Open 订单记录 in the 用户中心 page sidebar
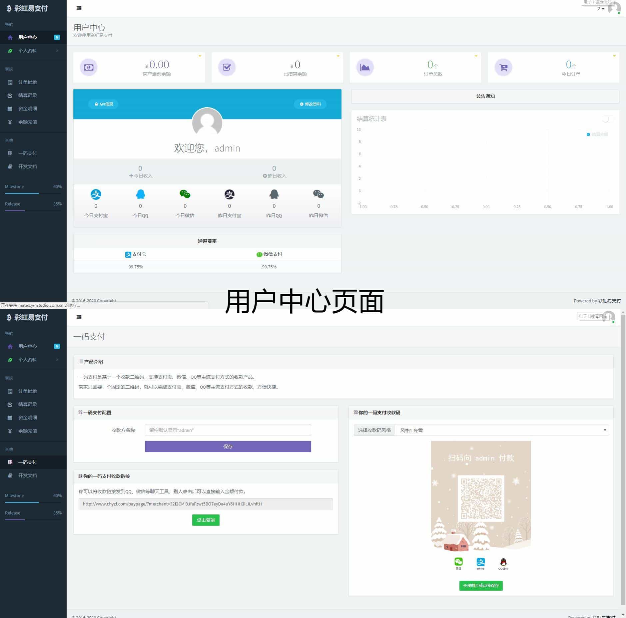 33,82
